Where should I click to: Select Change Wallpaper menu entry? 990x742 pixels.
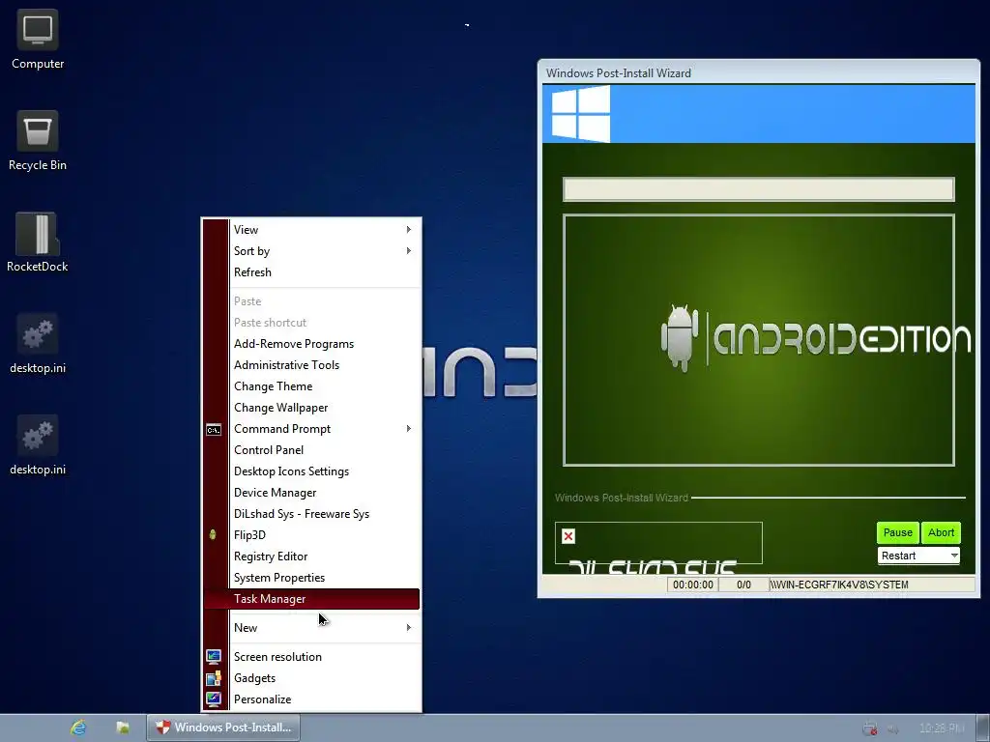[312, 408]
